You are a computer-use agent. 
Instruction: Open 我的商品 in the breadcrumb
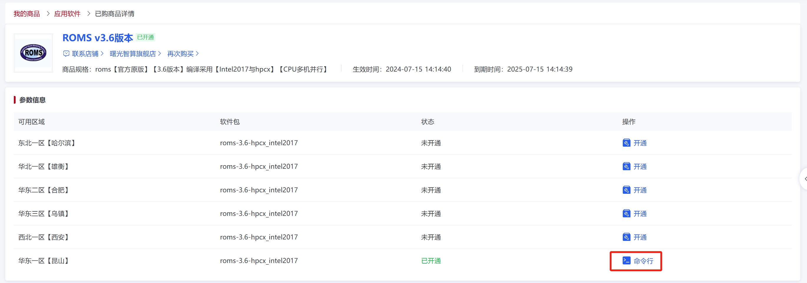[26, 14]
